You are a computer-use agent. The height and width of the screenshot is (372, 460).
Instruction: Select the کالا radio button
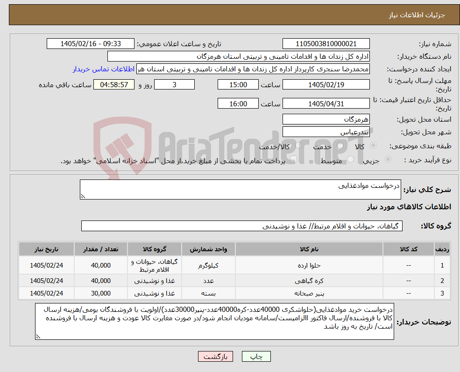(x=374, y=145)
